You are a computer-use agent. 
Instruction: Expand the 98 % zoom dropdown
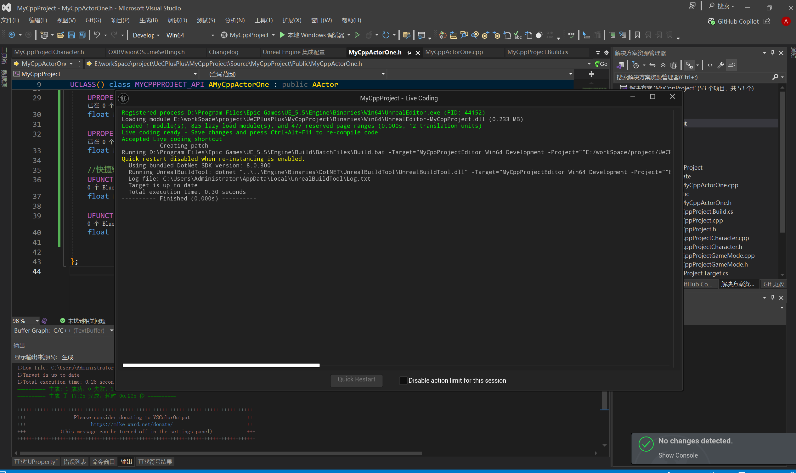(x=37, y=321)
